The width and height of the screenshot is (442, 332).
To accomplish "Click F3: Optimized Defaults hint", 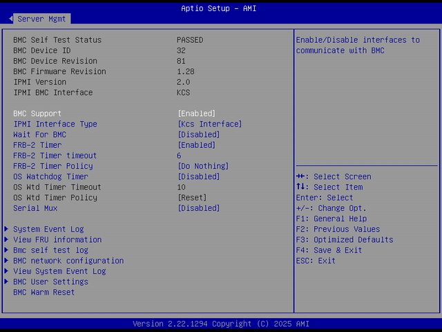I will (x=345, y=240).
